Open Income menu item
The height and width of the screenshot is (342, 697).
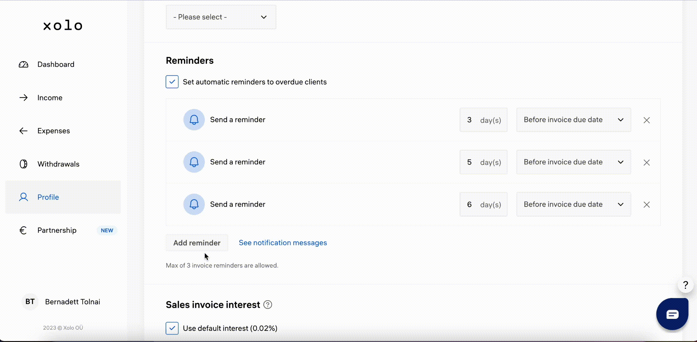[50, 98]
